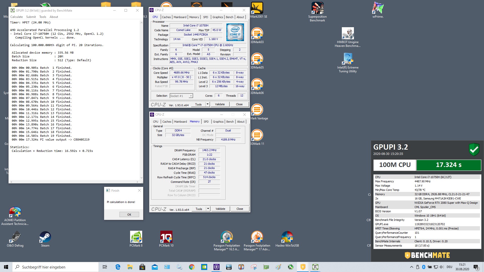Open Hasleo WinToUSB shortcut
Viewport: 484px width, 272px height.
click(x=287, y=239)
